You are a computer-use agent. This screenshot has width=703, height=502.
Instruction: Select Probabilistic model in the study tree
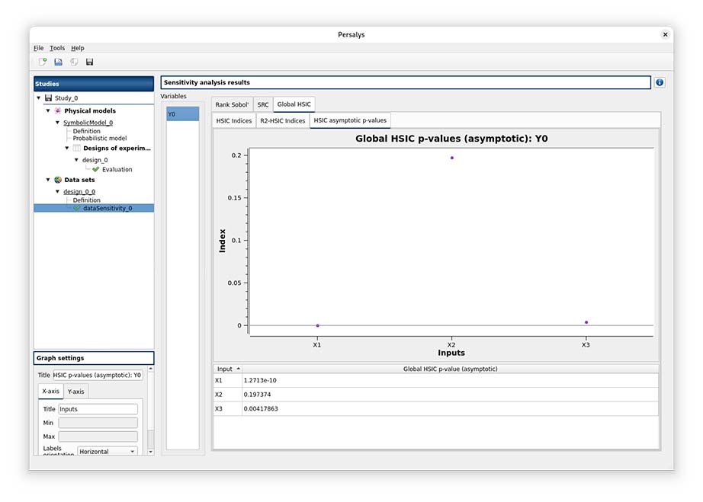click(100, 139)
